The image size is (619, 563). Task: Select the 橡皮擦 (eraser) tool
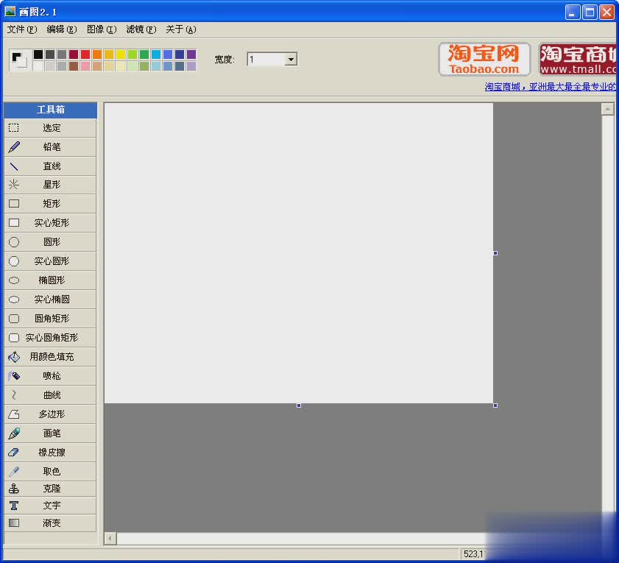(x=50, y=452)
